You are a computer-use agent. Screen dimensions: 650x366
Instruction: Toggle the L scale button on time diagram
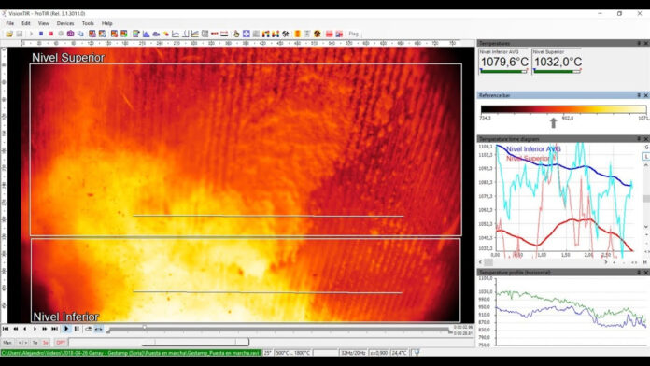[646, 156]
